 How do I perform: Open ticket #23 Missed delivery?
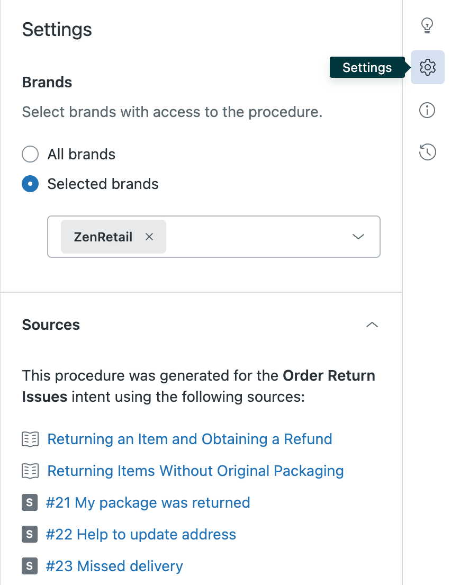114,566
